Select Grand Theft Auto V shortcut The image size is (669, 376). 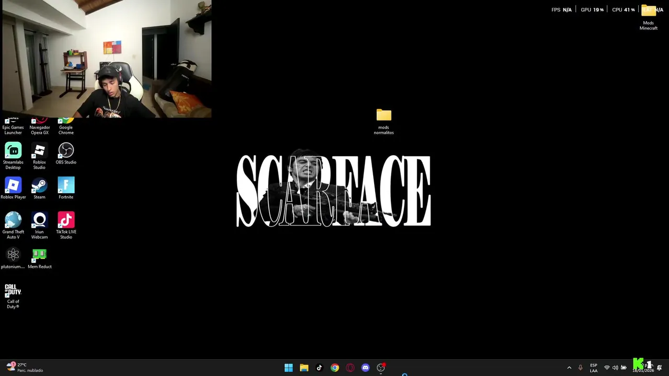(13, 226)
